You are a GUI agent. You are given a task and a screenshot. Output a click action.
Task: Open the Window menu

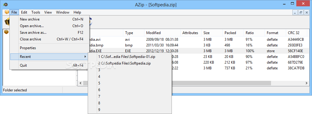coord(63,12)
